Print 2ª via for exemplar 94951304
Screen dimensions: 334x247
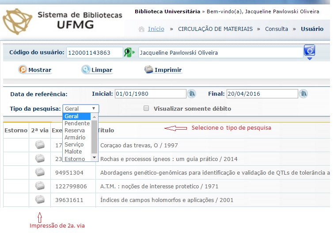(x=40, y=172)
